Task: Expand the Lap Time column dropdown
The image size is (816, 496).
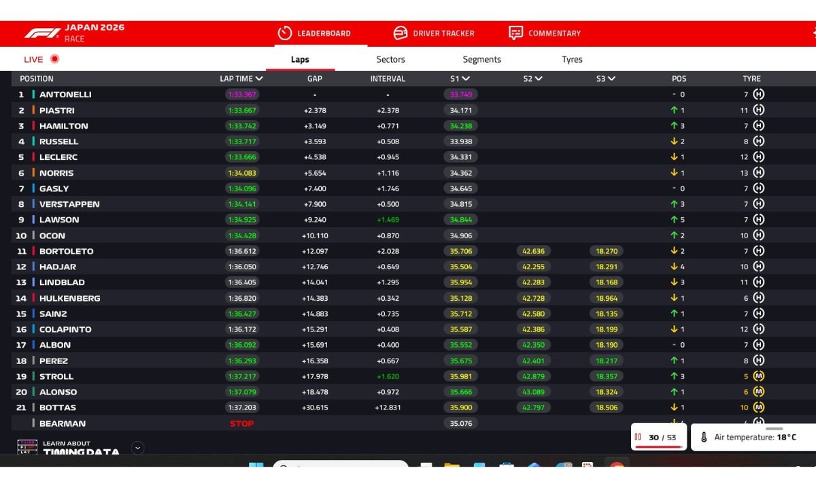Action: [259, 79]
